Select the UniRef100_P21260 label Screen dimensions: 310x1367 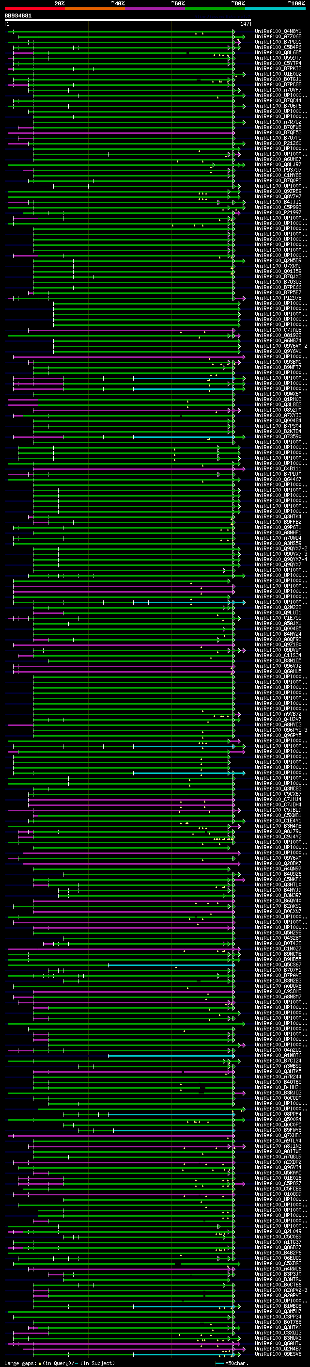pyautogui.click(x=278, y=143)
